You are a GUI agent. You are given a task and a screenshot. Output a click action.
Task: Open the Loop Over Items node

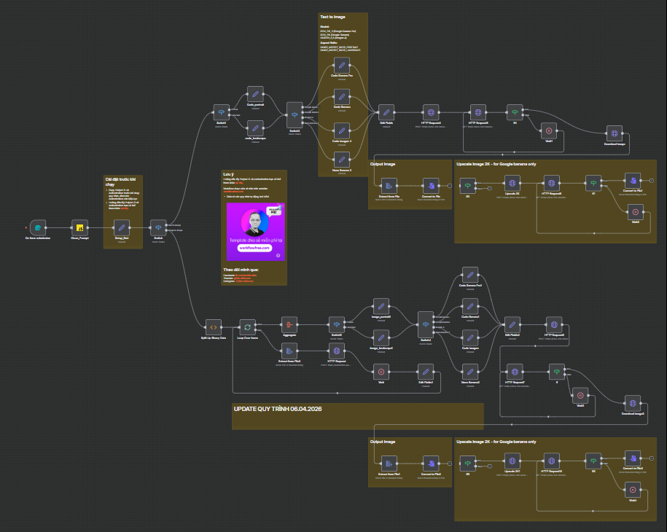(x=248, y=327)
